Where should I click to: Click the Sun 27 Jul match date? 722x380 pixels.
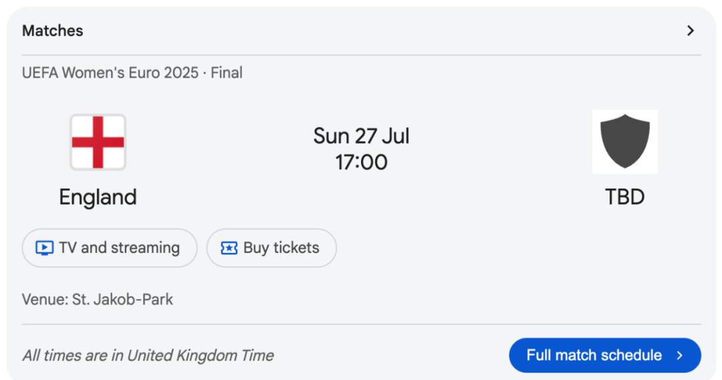(x=361, y=136)
